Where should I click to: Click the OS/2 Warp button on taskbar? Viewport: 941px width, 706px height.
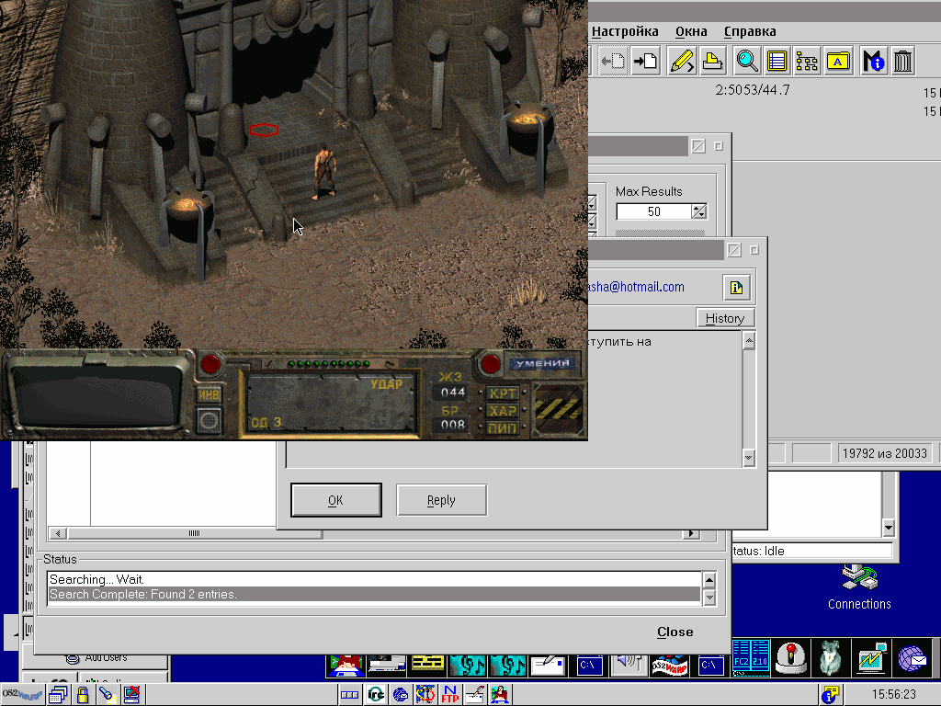pos(22,695)
